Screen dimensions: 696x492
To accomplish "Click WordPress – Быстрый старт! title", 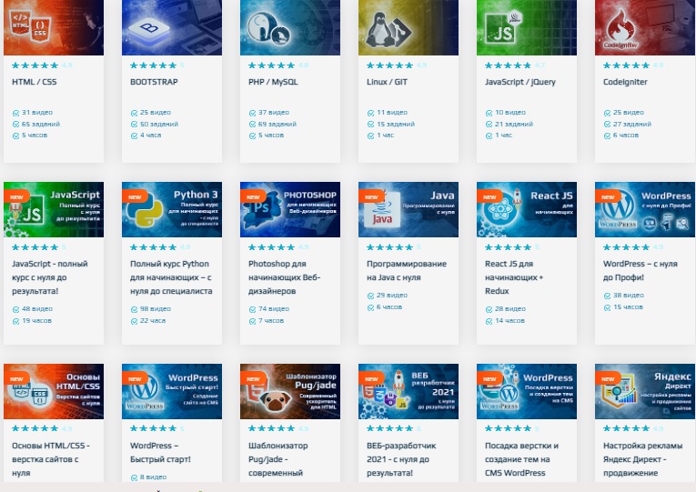I will (160, 453).
